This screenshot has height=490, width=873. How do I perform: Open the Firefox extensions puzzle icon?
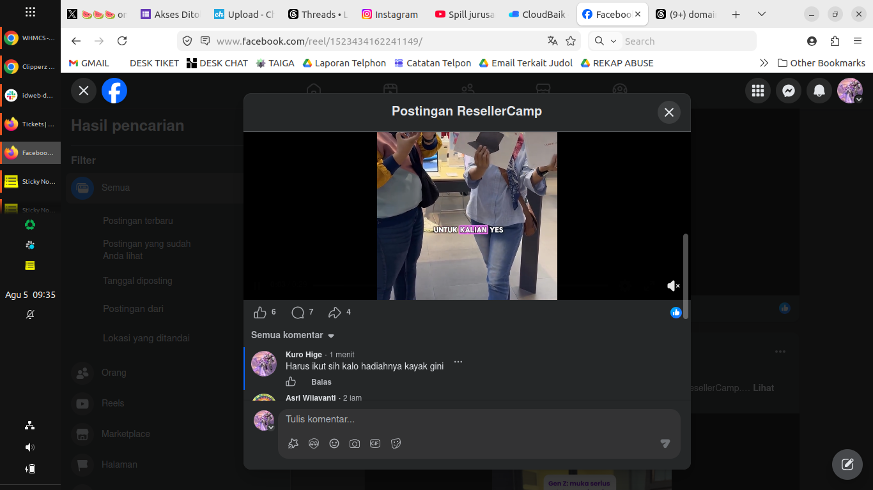(x=835, y=41)
